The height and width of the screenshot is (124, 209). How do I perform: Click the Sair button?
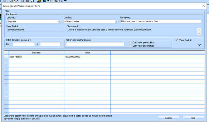(193, 118)
